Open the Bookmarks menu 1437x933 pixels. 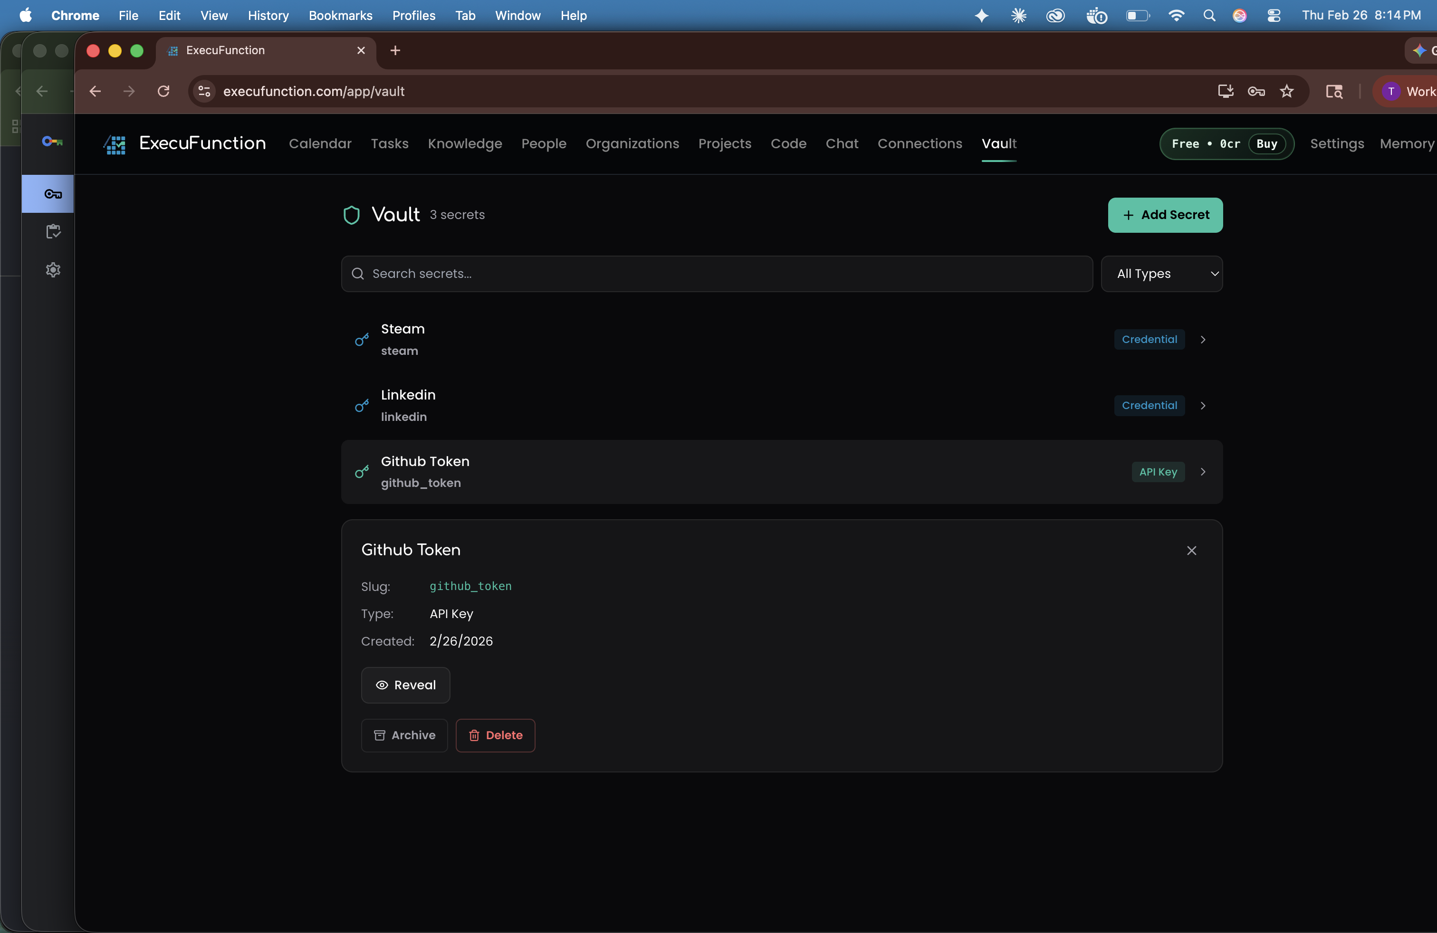[x=341, y=15]
